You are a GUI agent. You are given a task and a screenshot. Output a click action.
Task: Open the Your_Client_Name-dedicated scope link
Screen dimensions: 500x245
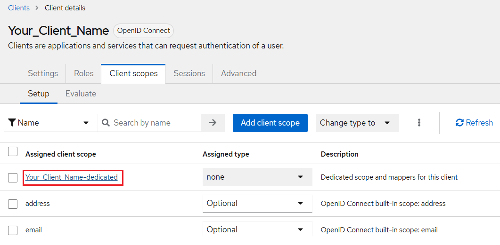tap(72, 177)
